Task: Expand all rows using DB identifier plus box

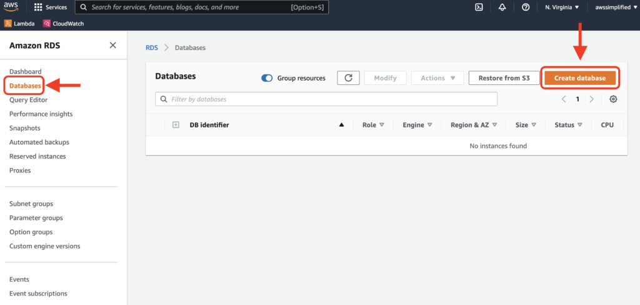Action: pos(176,125)
